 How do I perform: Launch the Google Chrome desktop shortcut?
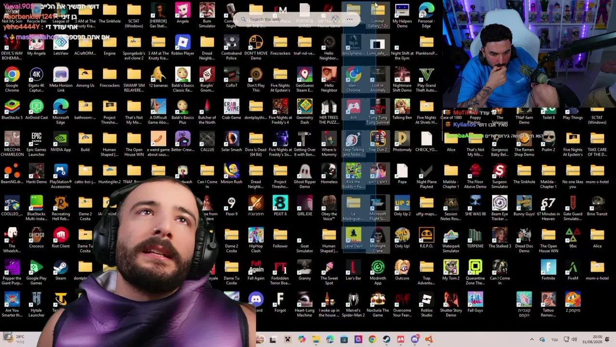12,80
